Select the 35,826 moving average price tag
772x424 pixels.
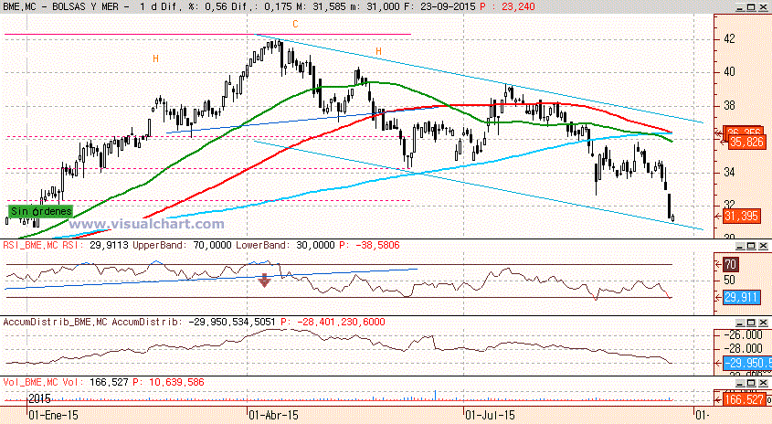tap(747, 143)
